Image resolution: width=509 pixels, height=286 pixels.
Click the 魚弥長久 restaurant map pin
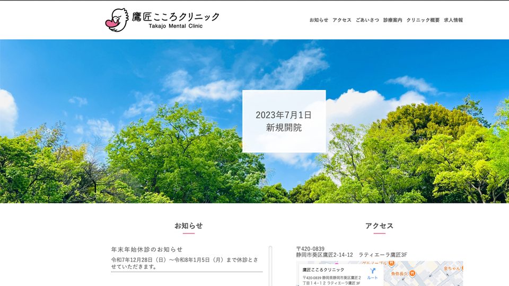pyautogui.click(x=412, y=273)
